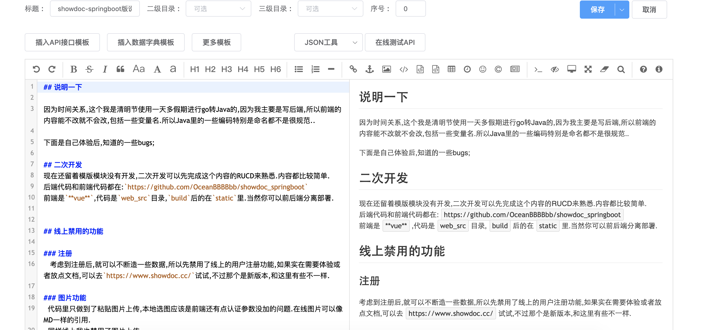Click the redo icon in editor toolbar

coord(52,69)
